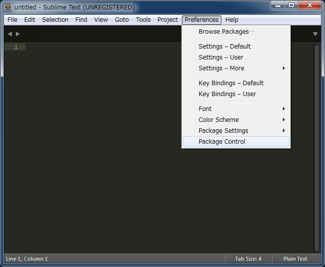Image resolution: width=325 pixels, height=267 pixels.
Task: Open the Goto menu
Action: click(122, 20)
